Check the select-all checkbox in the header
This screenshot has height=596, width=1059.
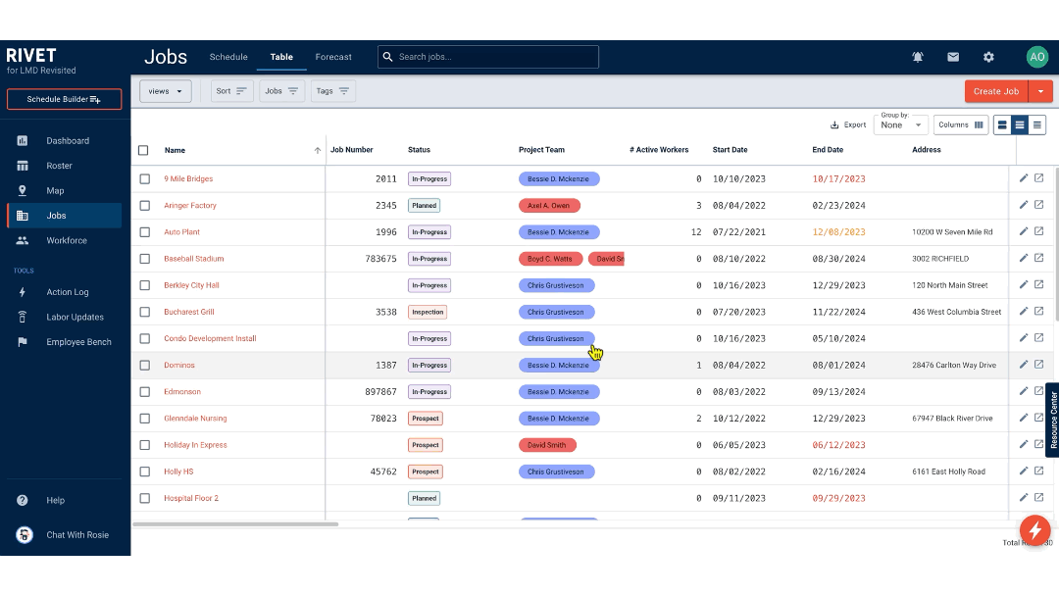point(142,150)
